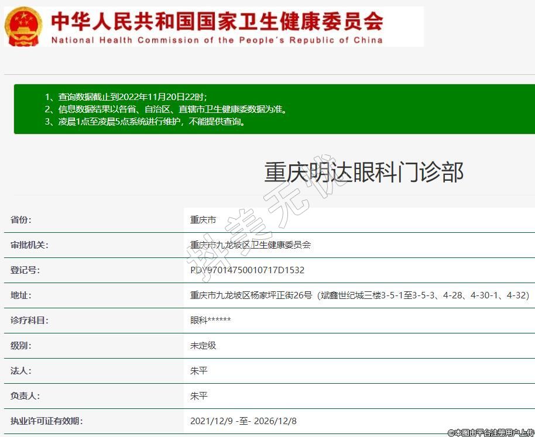Screen dimensions: 535x437
Task: Select the value 重庆市九龙坡区卫生健康委员会
Action: coord(251,245)
